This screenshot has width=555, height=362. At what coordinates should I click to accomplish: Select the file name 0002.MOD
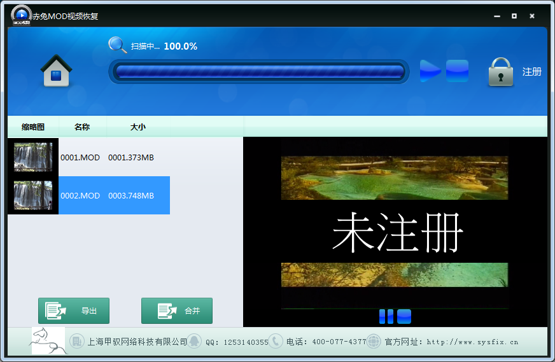point(80,196)
